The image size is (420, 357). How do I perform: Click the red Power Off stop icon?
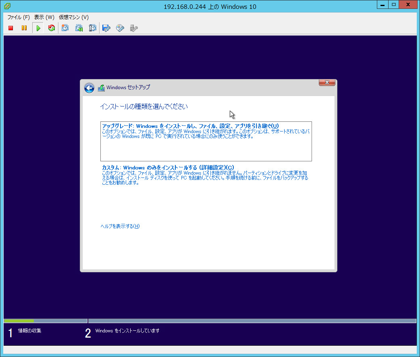tap(11, 28)
